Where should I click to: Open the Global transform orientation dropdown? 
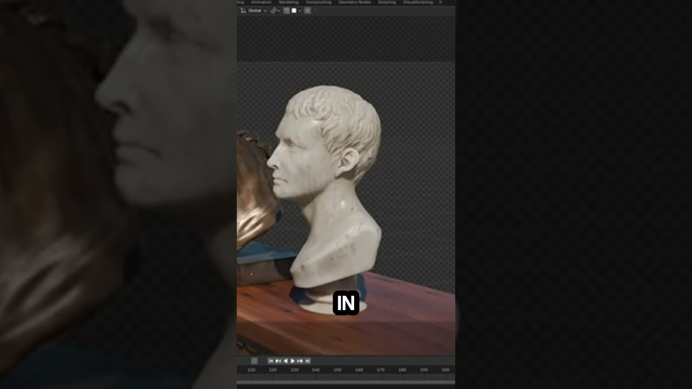coord(254,11)
